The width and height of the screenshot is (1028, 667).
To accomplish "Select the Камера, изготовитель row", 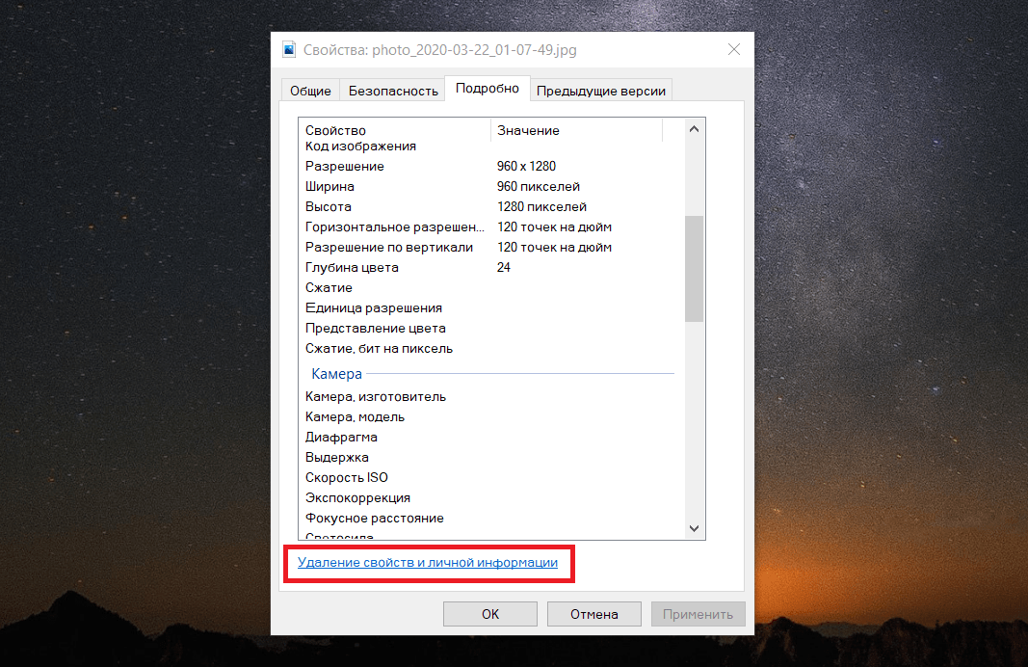I will coord(375,396).
